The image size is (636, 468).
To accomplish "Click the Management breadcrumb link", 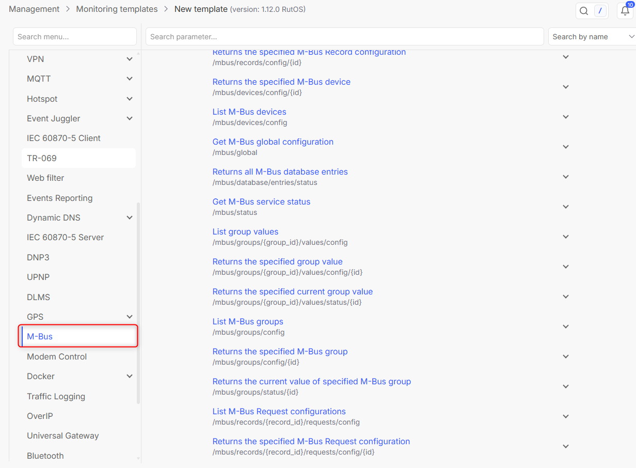I will [34, 9].
